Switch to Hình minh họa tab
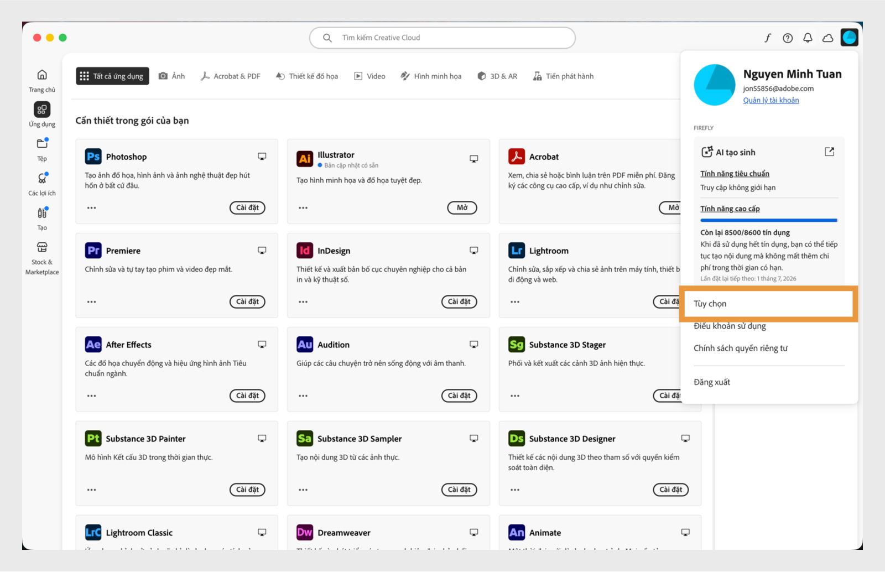This screenshot has height=572, width=885. pyautogui.click(x=431, y=76)
